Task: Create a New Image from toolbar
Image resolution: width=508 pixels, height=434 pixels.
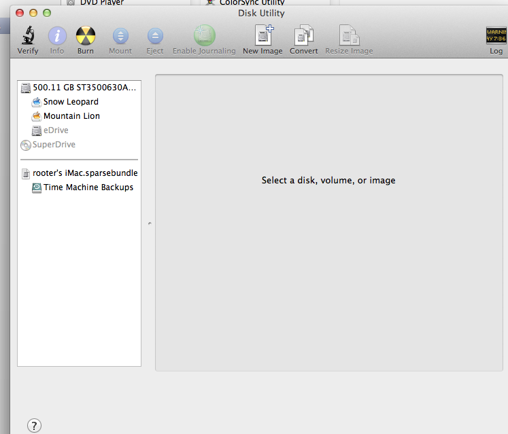Action: coord(264,35)
